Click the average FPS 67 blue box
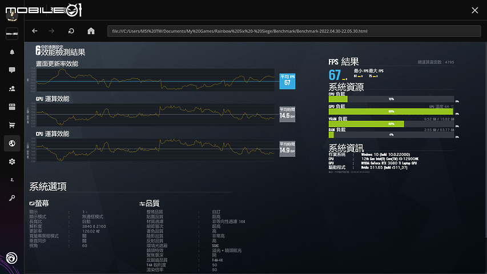This screenshot has height=274, width=487. coord(287,81)
